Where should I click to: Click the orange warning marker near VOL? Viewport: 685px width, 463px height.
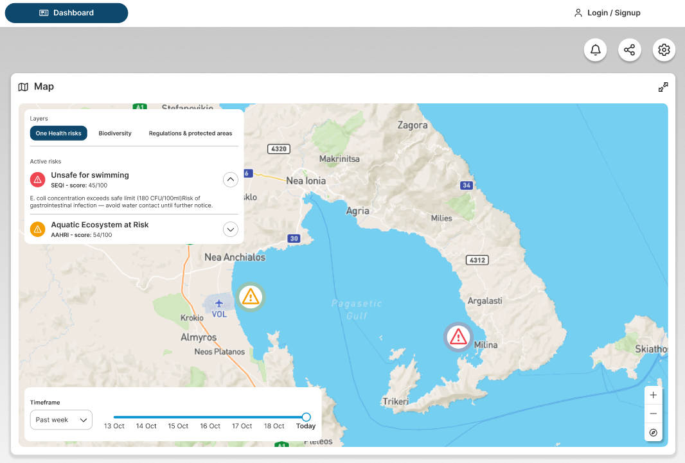click(x=250, y=297)
